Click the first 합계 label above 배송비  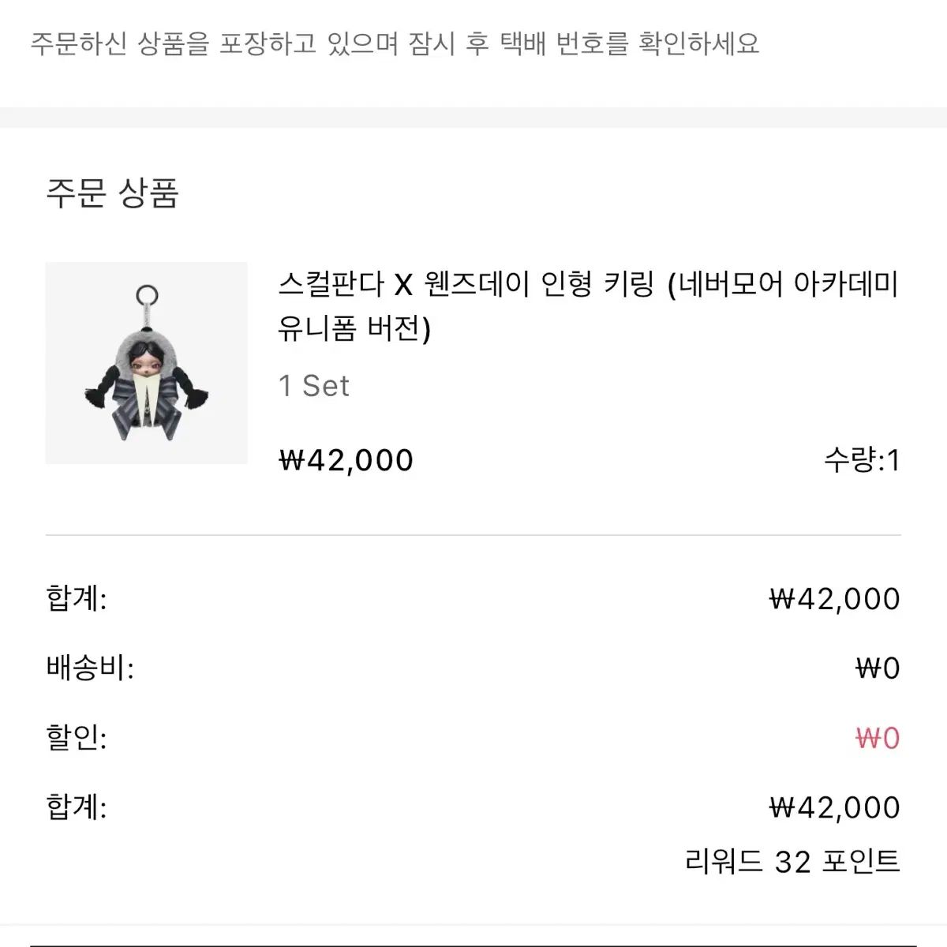pos(77,599)
